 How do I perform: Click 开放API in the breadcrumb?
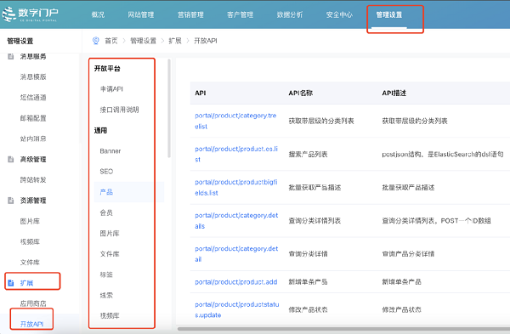[x=206, y=41]
